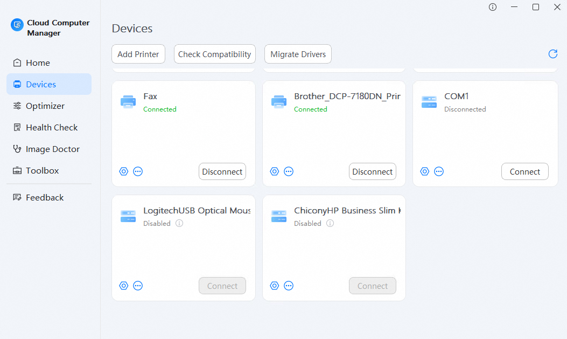This screenshot has width=567, height=339.
Task: View info for disabled LogitechUSB Optical Mouse
Action: [x=178, y=223]
